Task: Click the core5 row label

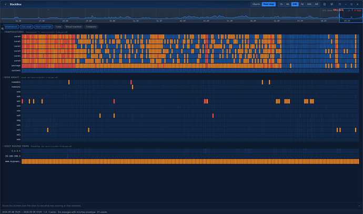Action: (17, 61)
